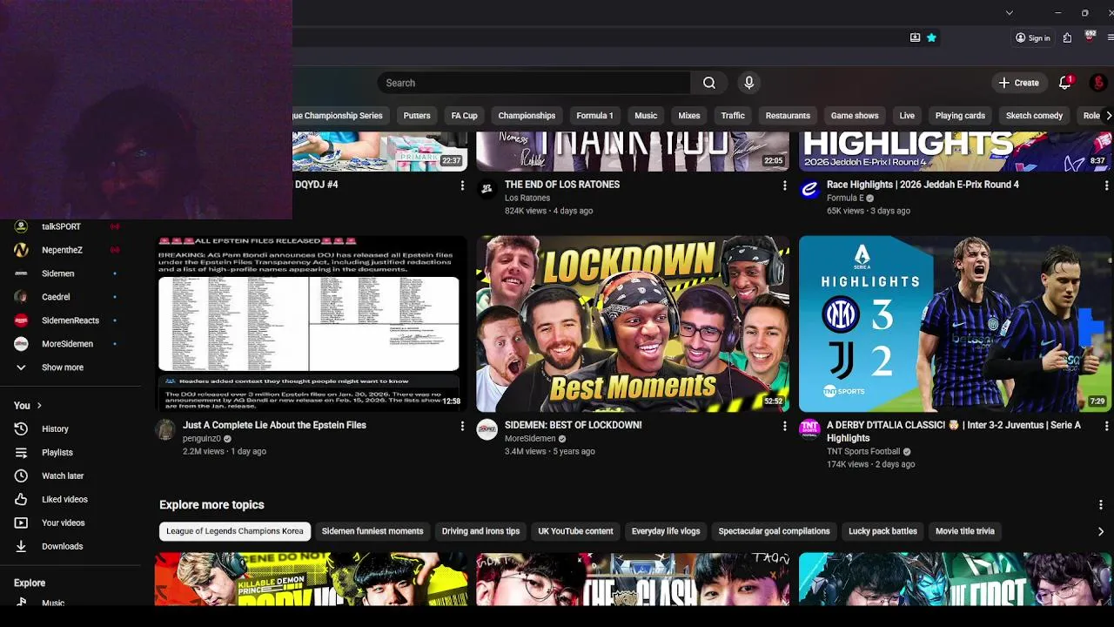The image size is (1114, 627).
Task: Open Caedrel channel avatar
Action: pos(21,297)
